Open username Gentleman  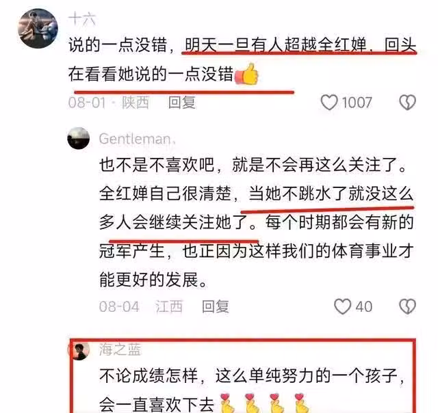pos(137,139)
